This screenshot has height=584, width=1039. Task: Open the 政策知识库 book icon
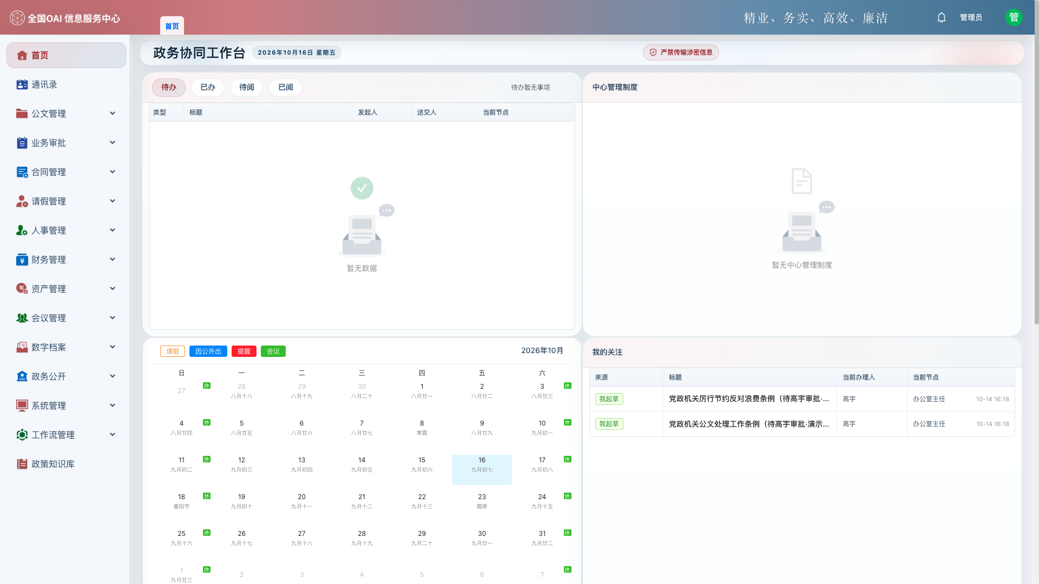tap(22, 464)
